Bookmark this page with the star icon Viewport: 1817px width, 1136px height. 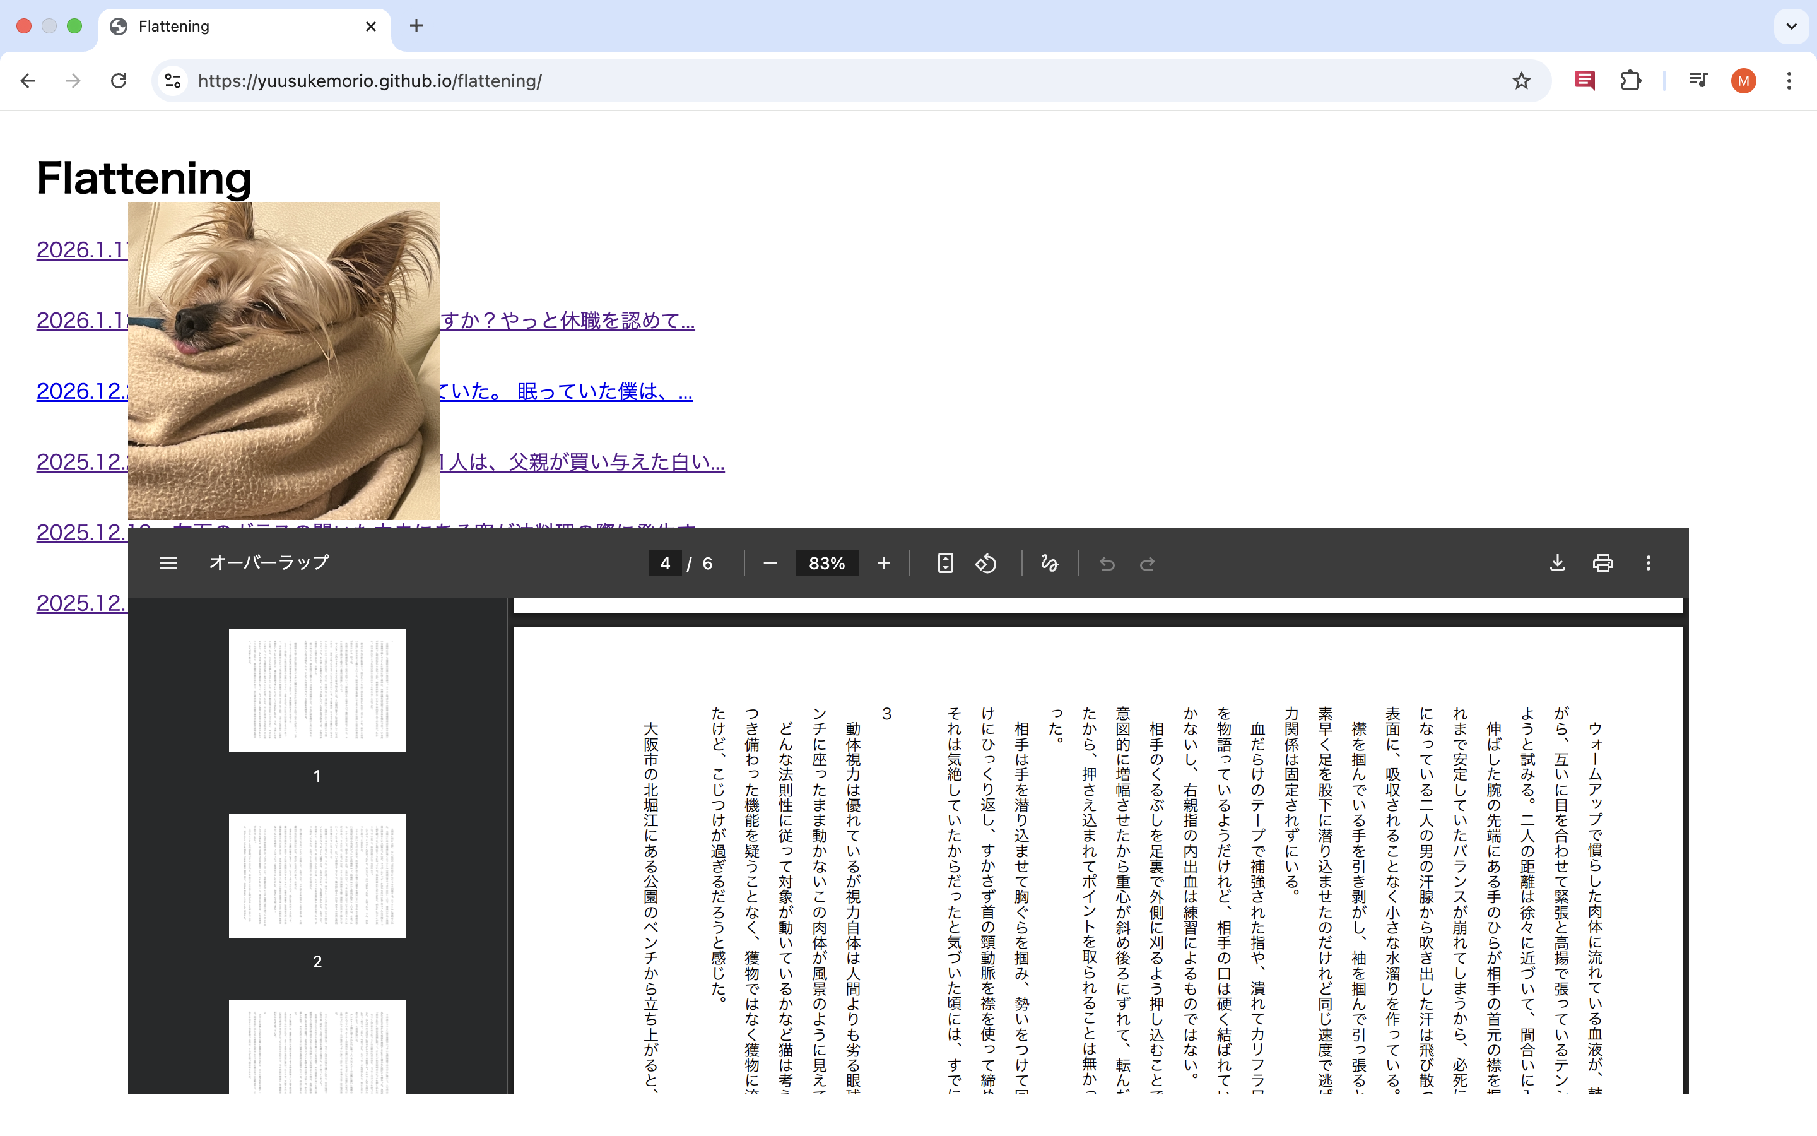[x=1521, y=80]
